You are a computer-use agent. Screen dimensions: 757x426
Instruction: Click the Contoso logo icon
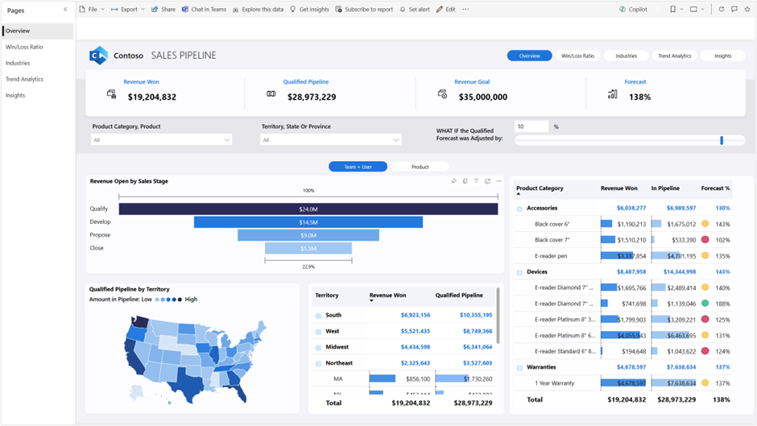coord(98,56)
